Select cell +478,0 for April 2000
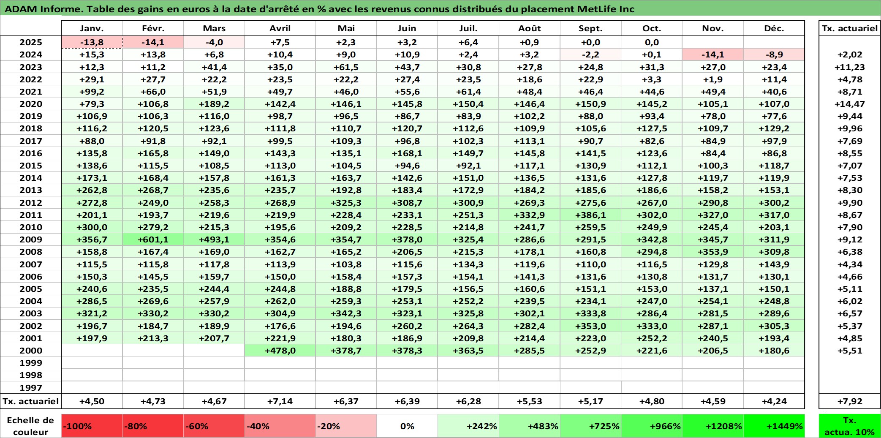Screen dimensions: 881x438 coord(280,351)
